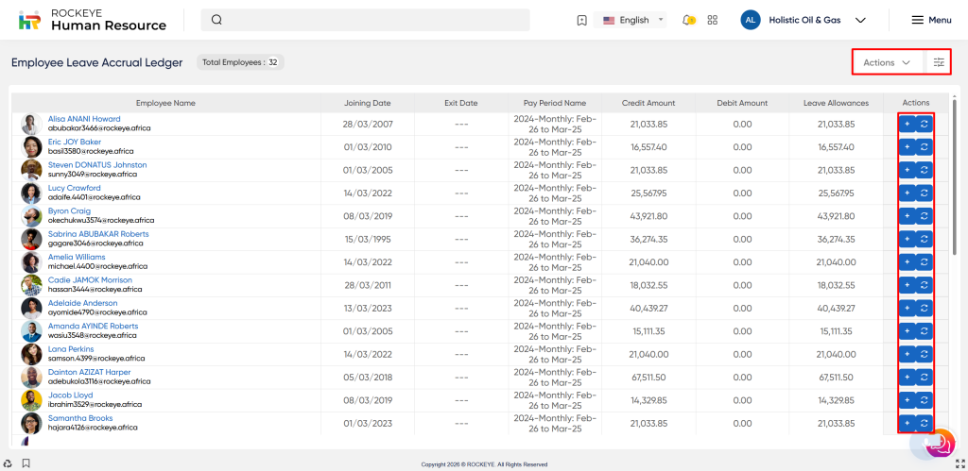Click the refresh icon for Lana Perkins
Image resolution: width=968 pixels, height=471 pixels.
pos(925,354)
